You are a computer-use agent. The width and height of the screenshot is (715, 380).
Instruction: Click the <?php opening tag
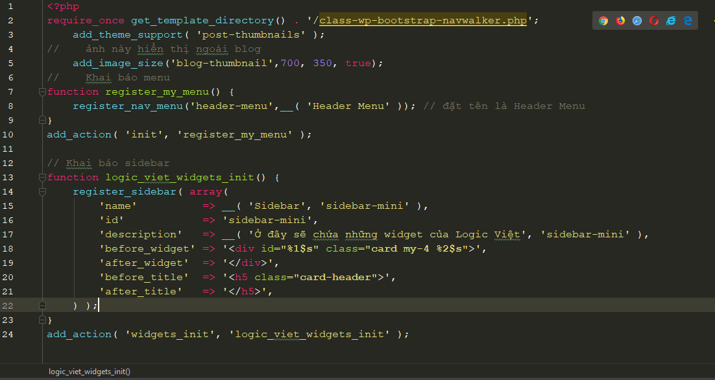[63, 6]
